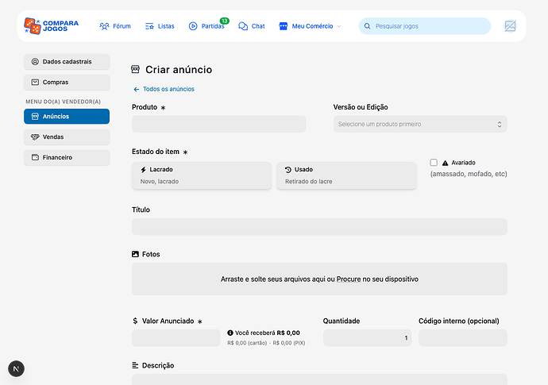Click the back arrow before Todos os anúncios

click(x=137, y=90)
